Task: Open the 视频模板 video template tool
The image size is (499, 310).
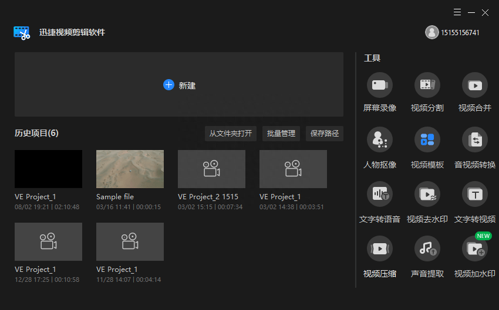Action: 427,139
